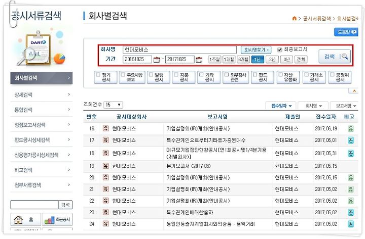Open the 조회건수 15 dropdown
The image size is (365, 239).
[113, 105]
